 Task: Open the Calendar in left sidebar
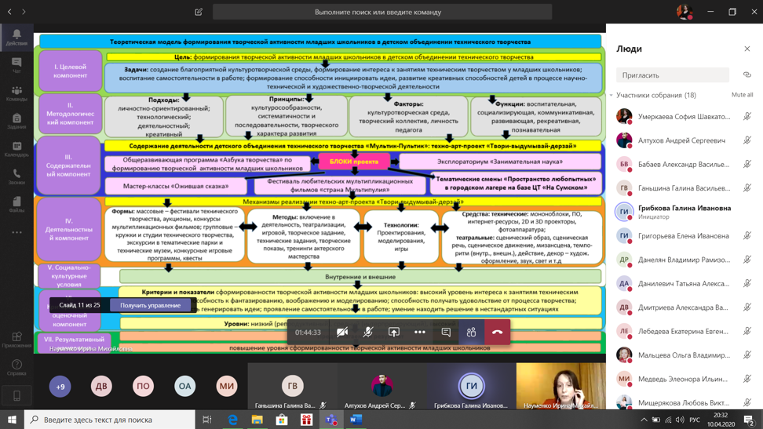[16, 149]
